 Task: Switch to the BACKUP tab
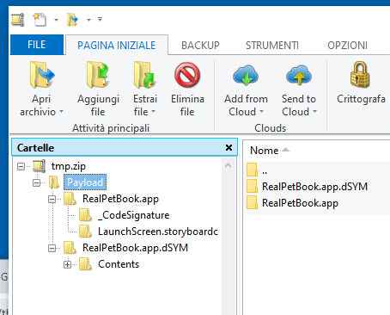(200, 45)
